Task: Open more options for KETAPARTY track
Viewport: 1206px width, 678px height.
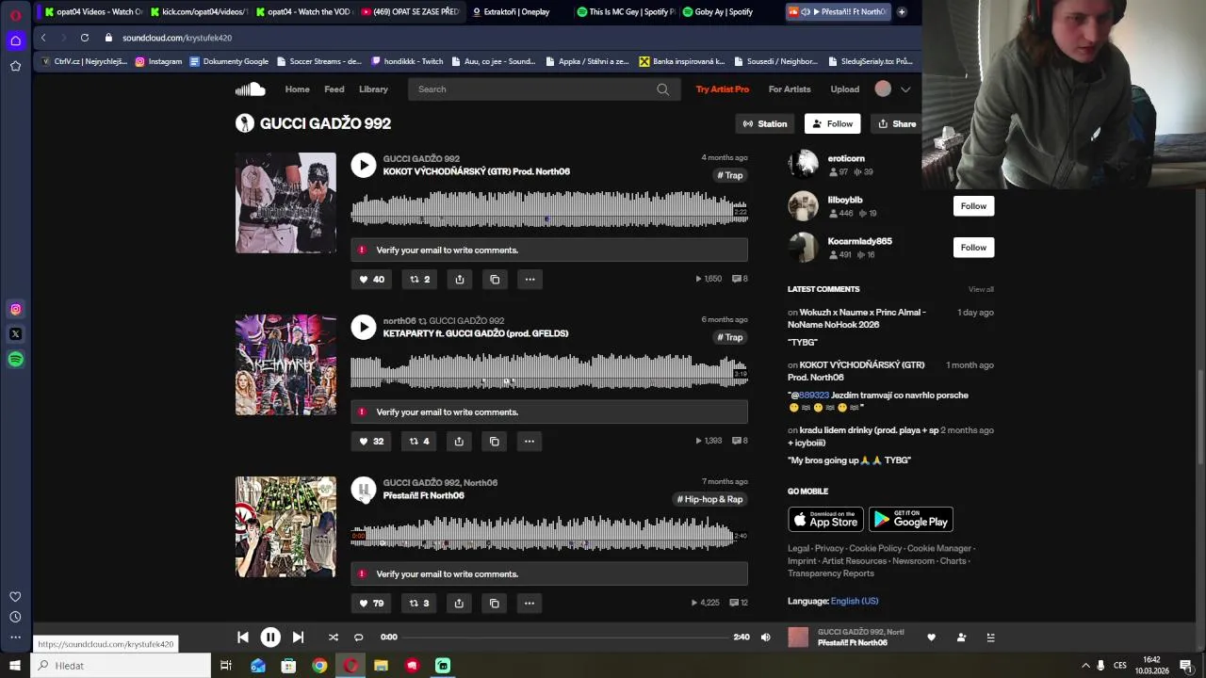Action: coord(530,441)
